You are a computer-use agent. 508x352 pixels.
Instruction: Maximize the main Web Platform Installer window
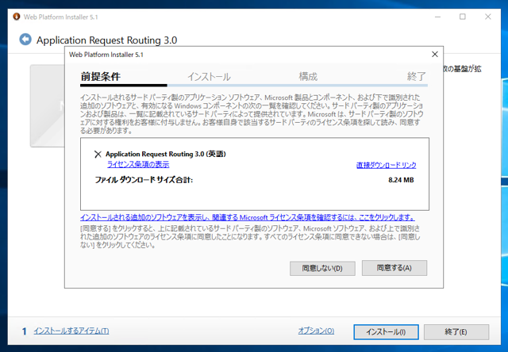463,17
